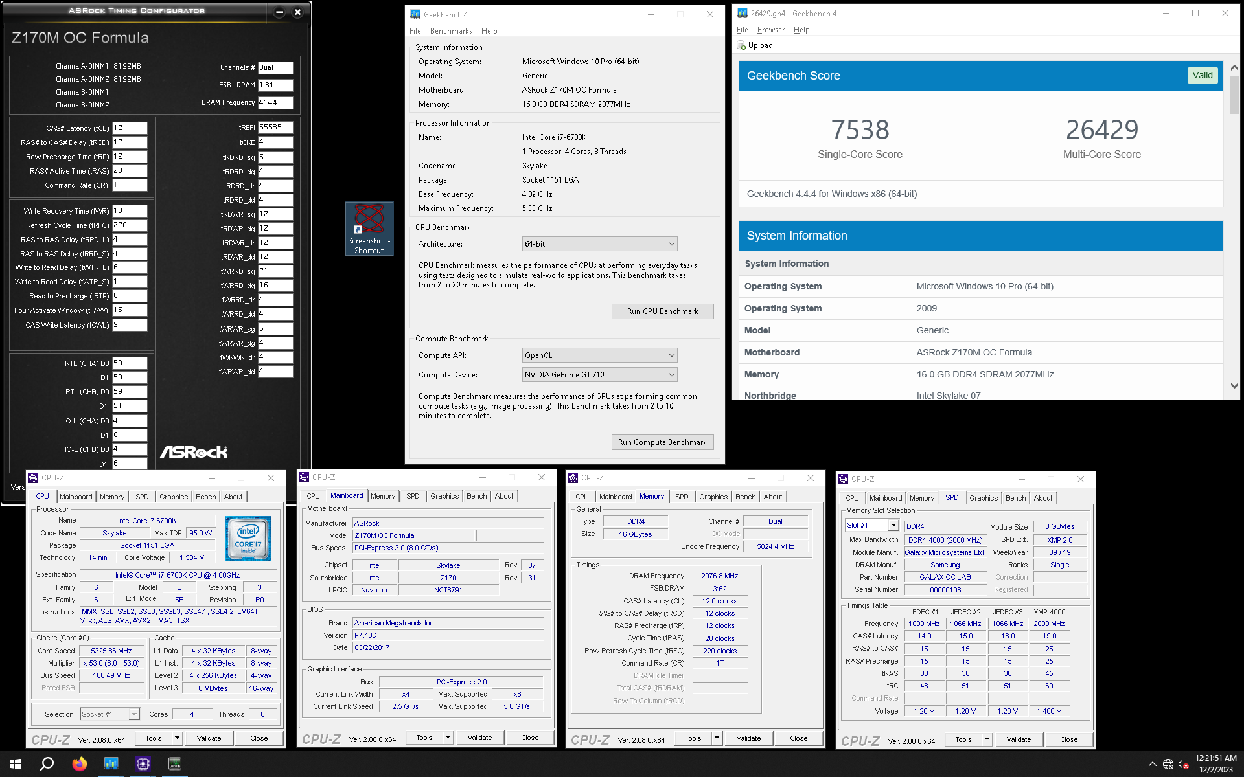Minimize the ASRock Timing Configurator window

click(279, 12)
